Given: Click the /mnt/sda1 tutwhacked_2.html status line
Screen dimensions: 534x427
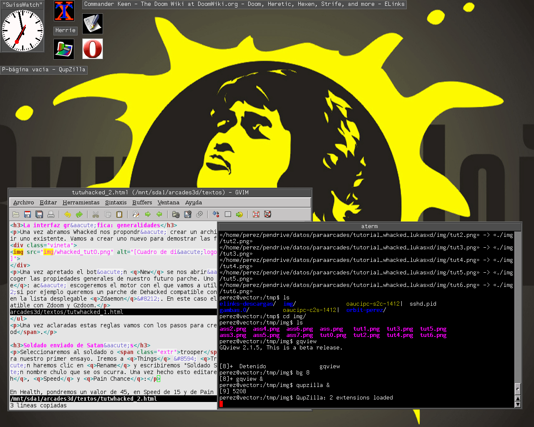Looking at the screenshot, I should click(113, 399).
